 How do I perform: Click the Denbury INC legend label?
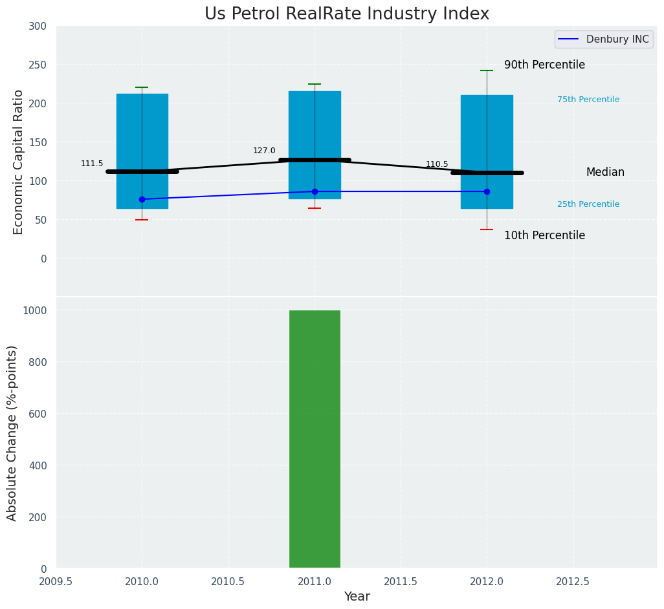coord(617,39)
